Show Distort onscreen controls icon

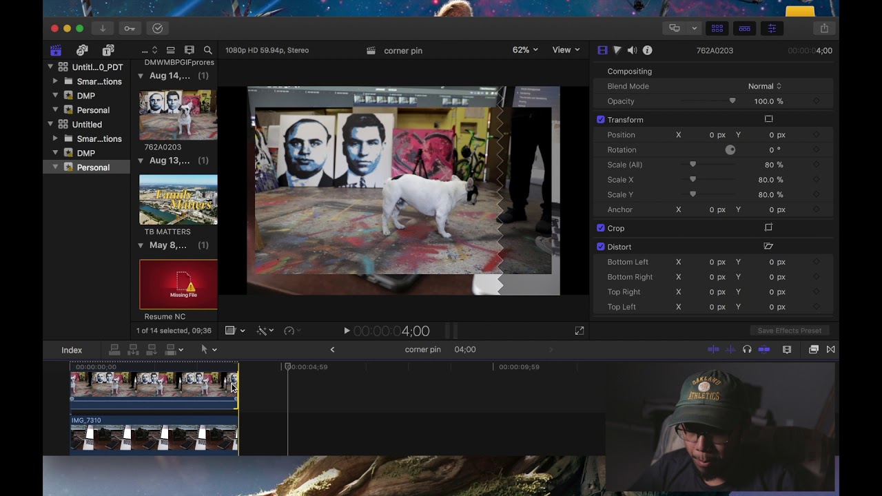pos(768,247)
